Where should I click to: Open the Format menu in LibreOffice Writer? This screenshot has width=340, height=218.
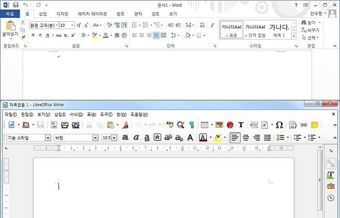pyautogui.click(x=76, y=114)
